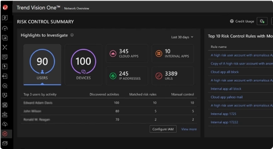The height and width of the screenshot is (149, 273).
Task: Click the map pin sidebar icon
Action: coord(5,18)
